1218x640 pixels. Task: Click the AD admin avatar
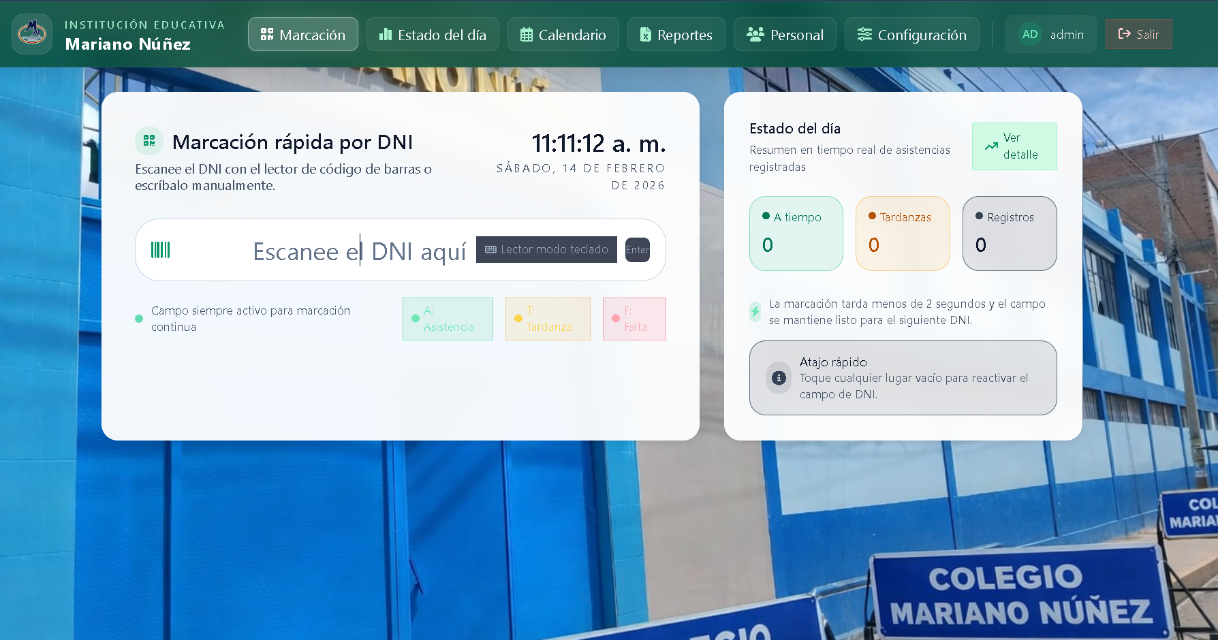(1030, 34)
